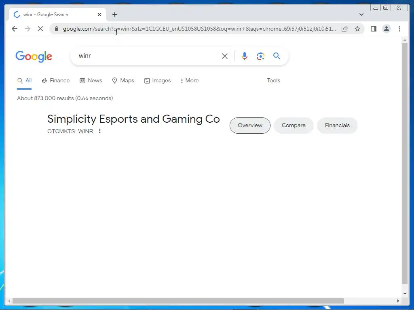The height and width of the screenshot is (310, 414).
Task: Submit search with the magnifier icon
Action: click(277, 56)
